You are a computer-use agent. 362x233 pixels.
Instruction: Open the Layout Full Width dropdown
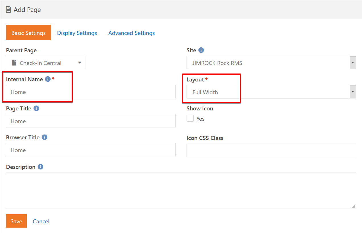point(271,92)
